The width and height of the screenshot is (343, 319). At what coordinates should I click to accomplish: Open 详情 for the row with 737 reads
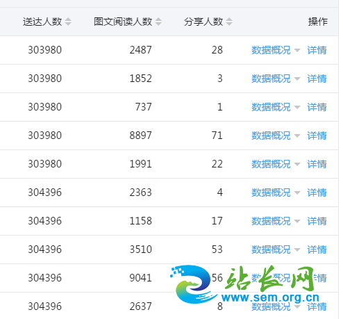317,107
